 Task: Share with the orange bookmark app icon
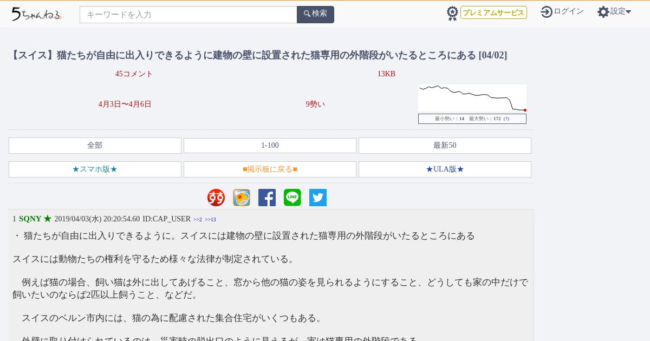(x=242, y=198)
